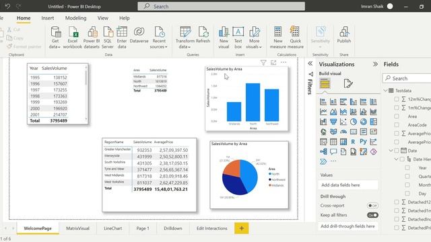Image resolution: width=431 pixels, height=242 pixels.
Task: Check the 1m%Change field
Action: click(397, 108)
